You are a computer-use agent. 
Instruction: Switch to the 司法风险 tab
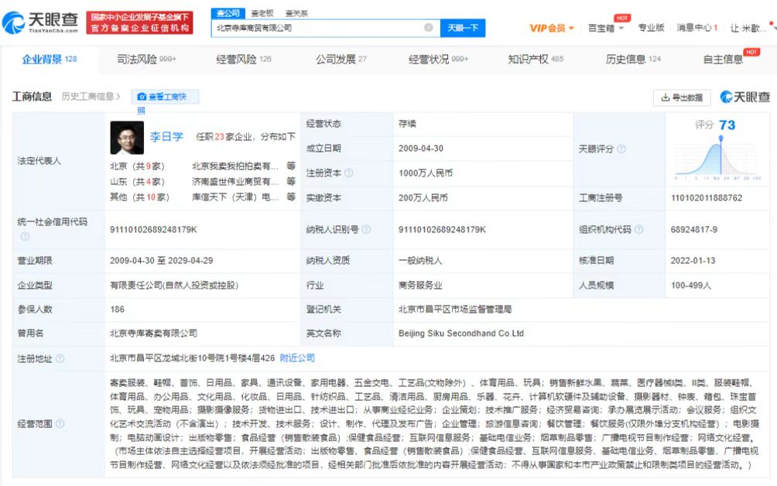(x=147, y=60)
